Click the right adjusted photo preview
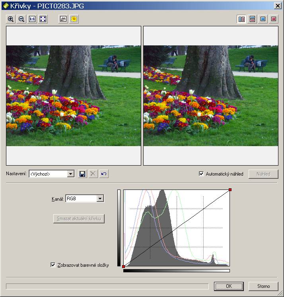Image resolution: width=284 pixels, height=297 pixels. pos(211,96)
